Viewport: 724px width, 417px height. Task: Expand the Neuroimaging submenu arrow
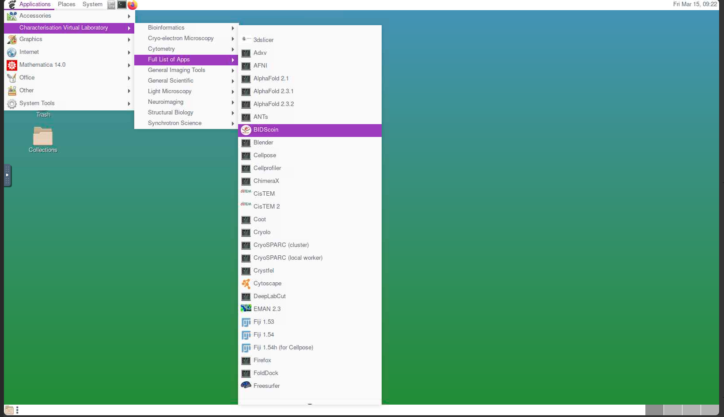tap(233, 102)
